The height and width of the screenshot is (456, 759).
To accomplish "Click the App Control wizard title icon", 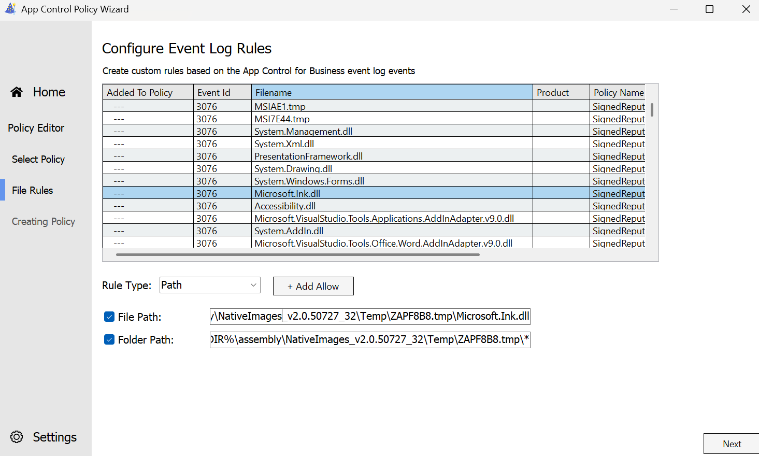I will click(10, 9).
